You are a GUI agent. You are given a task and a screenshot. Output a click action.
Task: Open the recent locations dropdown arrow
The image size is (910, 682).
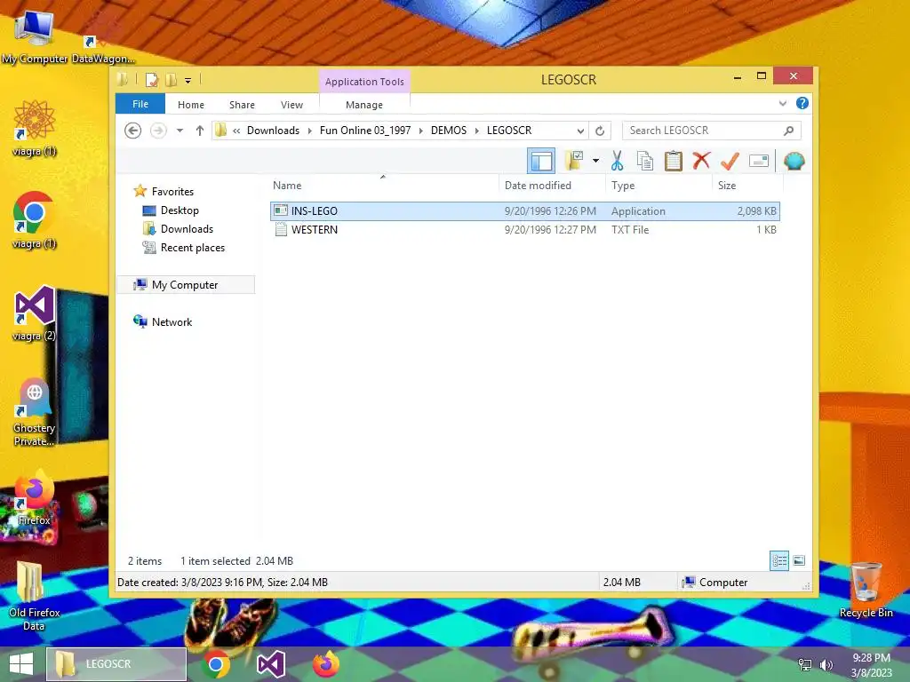click(180, 131)
